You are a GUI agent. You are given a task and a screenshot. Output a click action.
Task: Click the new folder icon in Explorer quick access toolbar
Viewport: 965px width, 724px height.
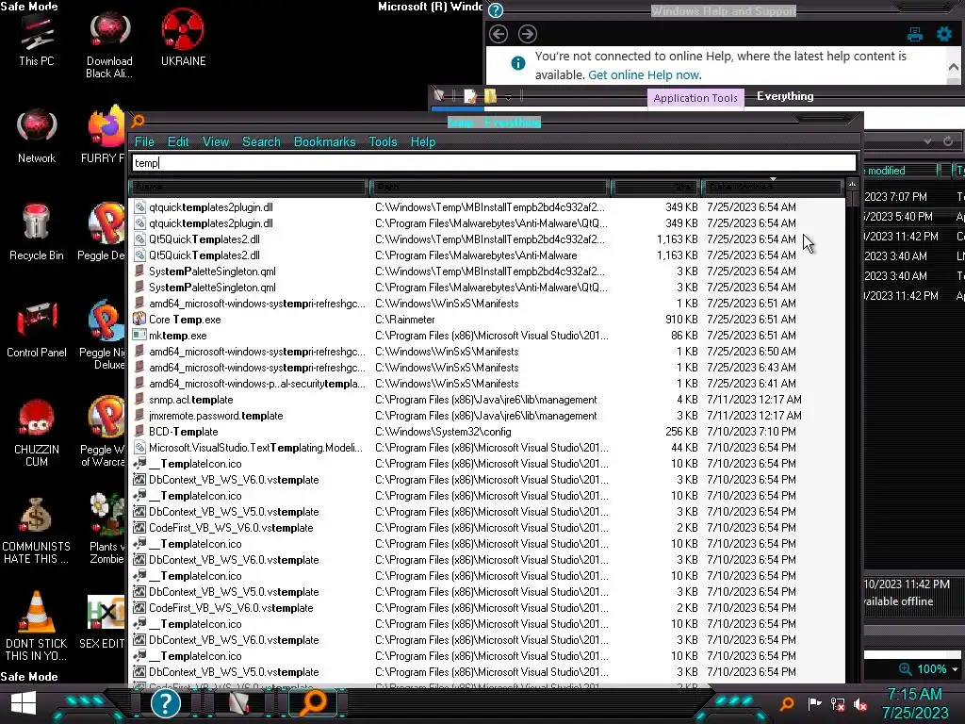click(490, 96)
